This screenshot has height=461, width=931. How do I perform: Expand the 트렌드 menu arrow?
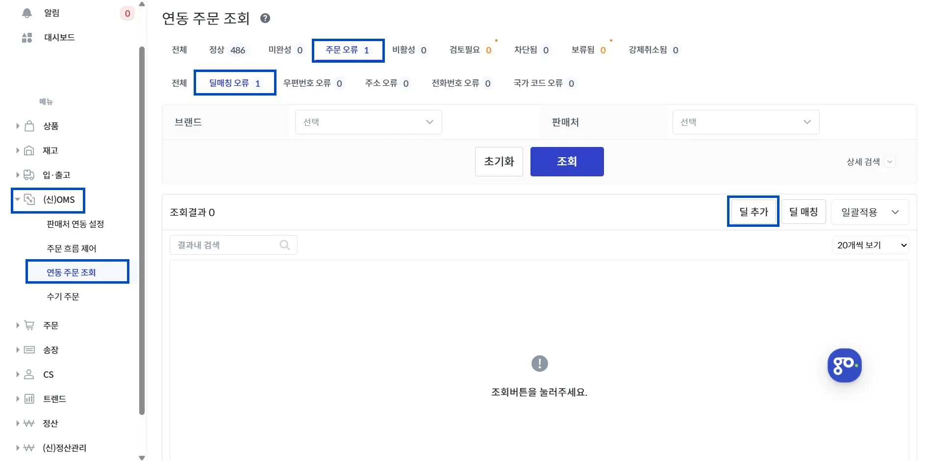coord(18,399)
